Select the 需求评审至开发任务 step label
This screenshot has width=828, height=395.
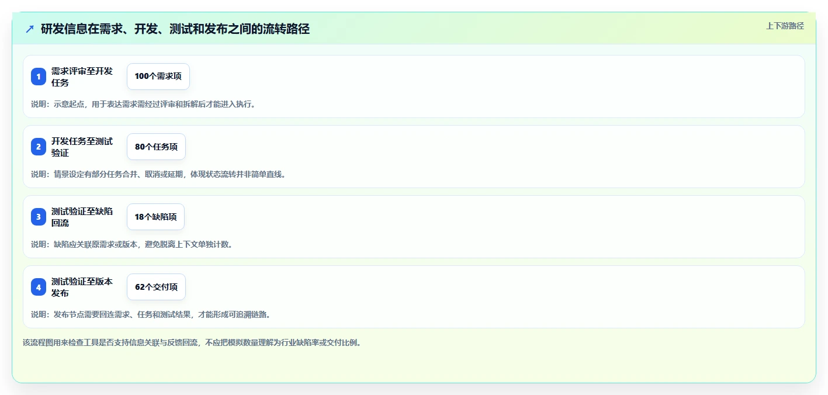82,77
